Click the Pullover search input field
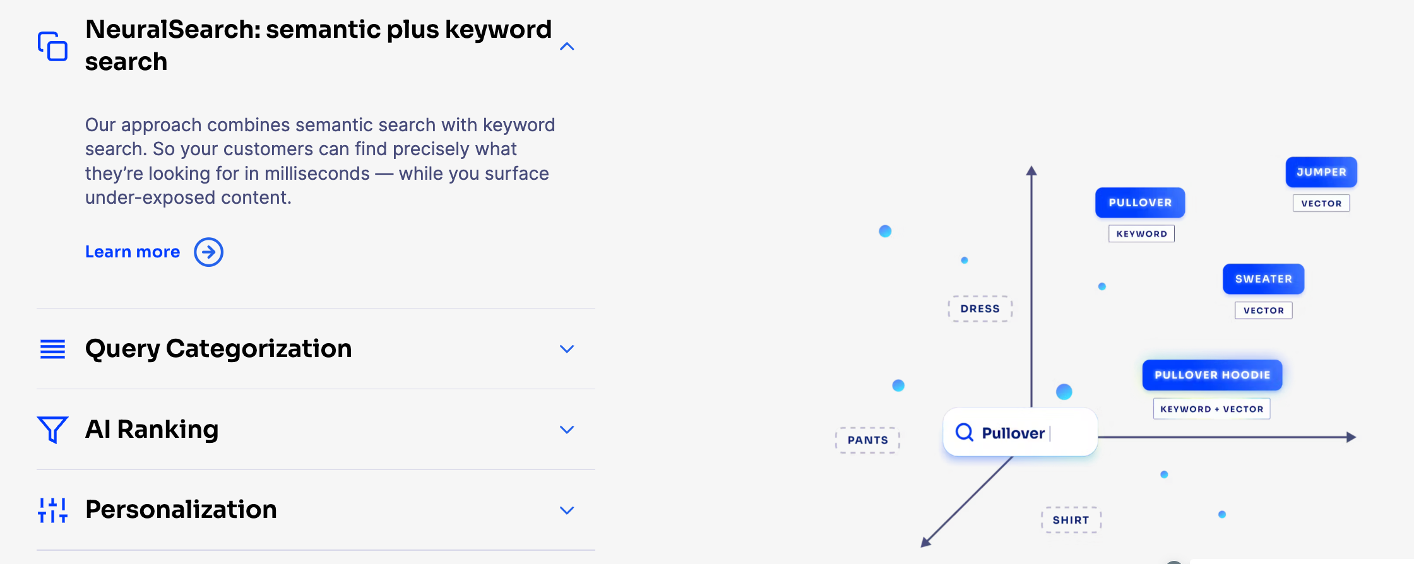 [x=1020, y=432]
